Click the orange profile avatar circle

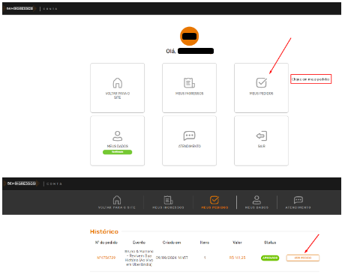(x=189, y=36)
